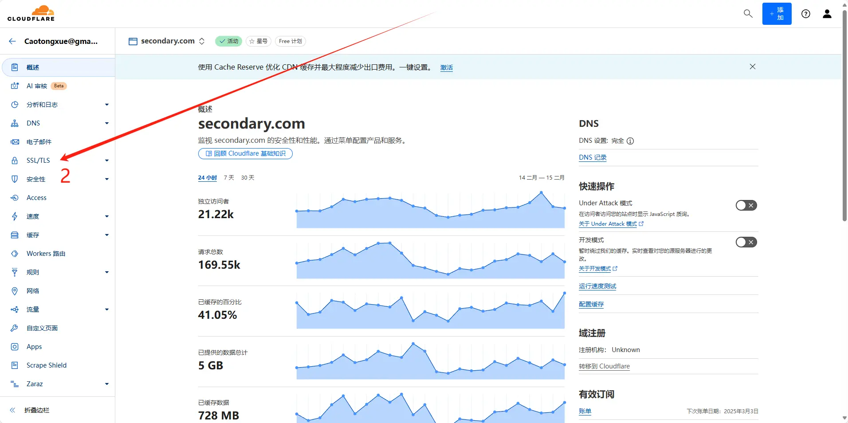The height and width of the screenshot is (423, 848).
Task: Click the 活动 status badge
Action: tap(229, 41)
